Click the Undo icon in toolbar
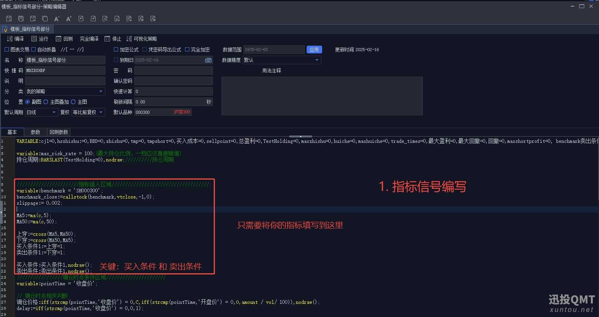 81,19
